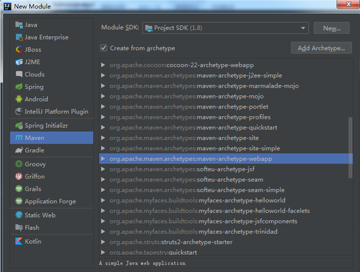The image size is (360, 272).
Task: Select org.apache.tapestry:quickstart archetype
Action: [x=226, y=252]
